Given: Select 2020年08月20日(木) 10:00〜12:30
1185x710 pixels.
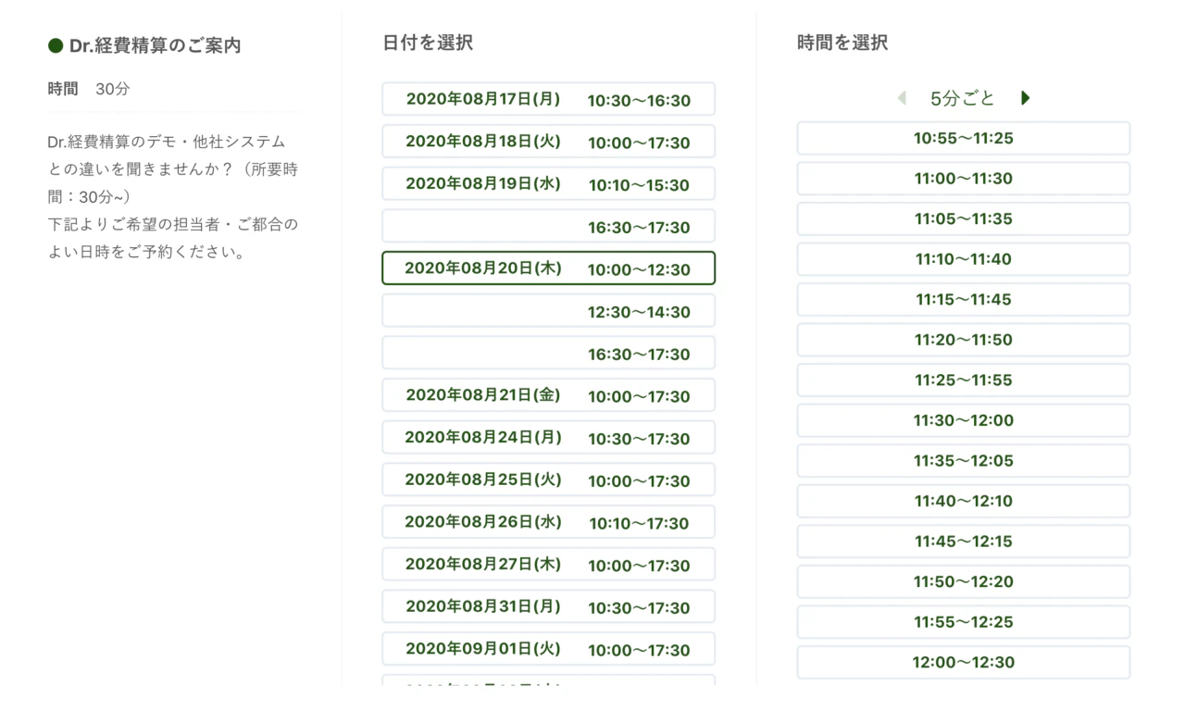Looking at the screenshot, I should [548, 269].
